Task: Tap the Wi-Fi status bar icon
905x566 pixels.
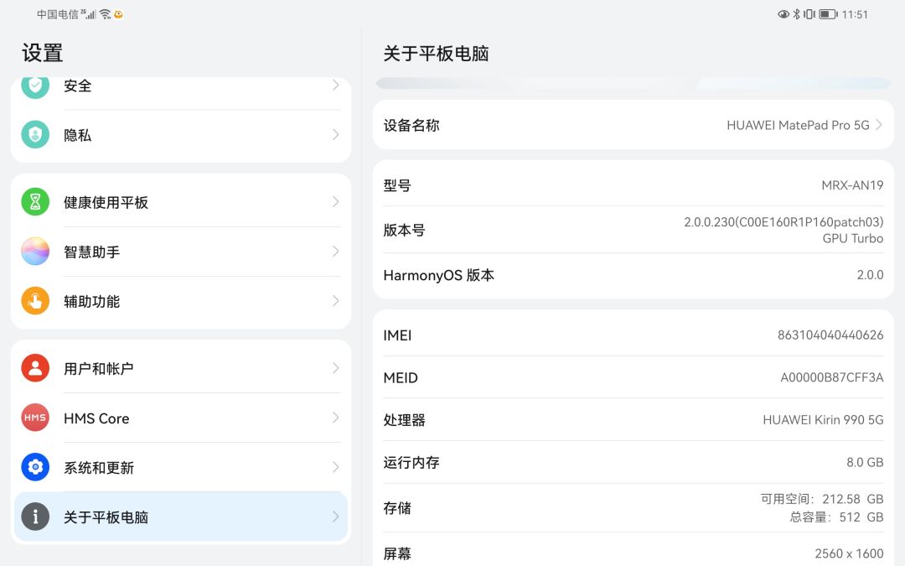Action: (x=105, y=14)
